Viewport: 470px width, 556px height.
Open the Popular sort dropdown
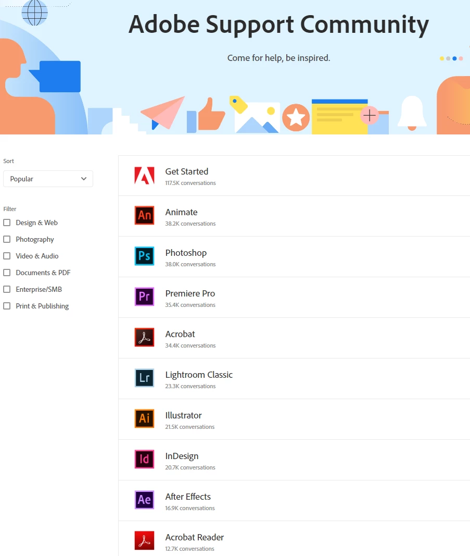(48, 179)
